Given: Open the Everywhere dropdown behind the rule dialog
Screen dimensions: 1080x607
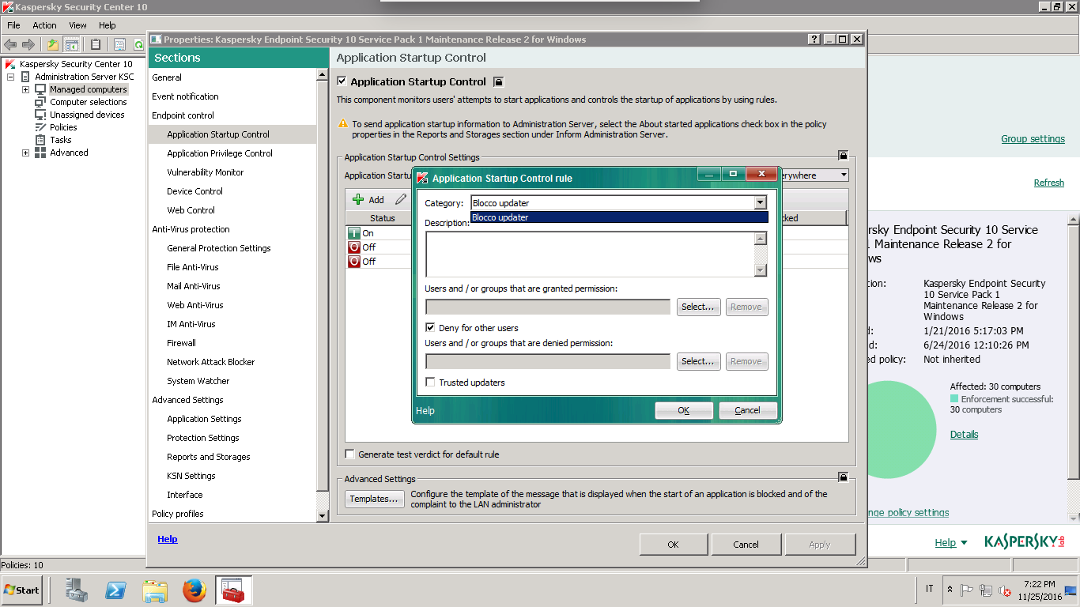Looking at the screenshot, I should (844, 175).
